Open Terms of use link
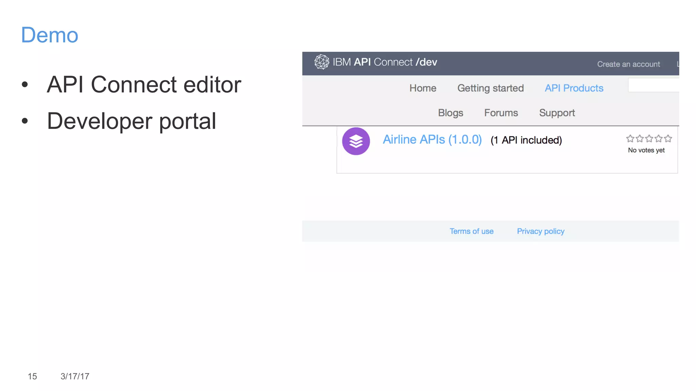This screenshot has height=391, width=696. 471,231
